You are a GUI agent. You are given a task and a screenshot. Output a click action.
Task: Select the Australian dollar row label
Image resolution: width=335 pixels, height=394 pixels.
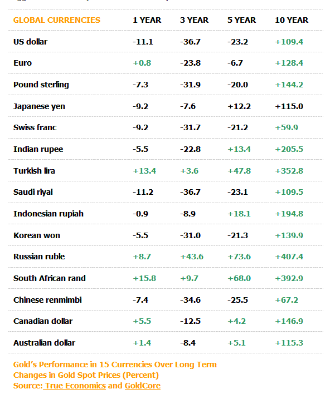pos(44,343)
